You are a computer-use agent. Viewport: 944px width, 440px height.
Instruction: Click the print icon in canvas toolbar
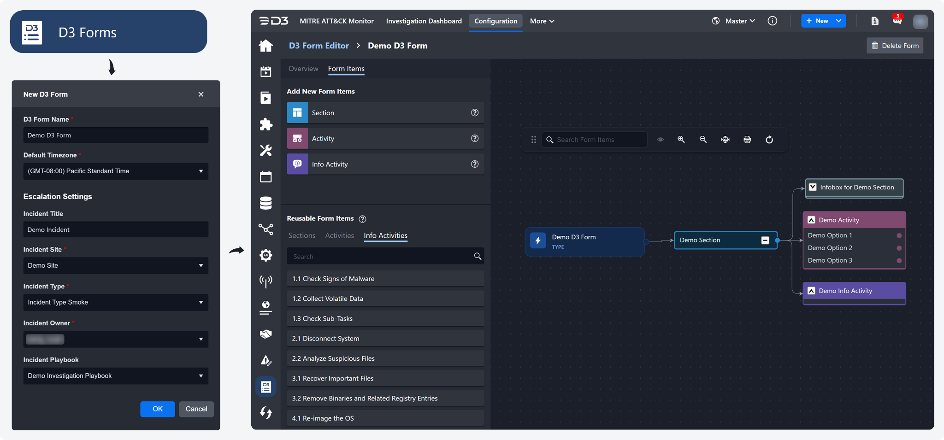pos(747,140)
